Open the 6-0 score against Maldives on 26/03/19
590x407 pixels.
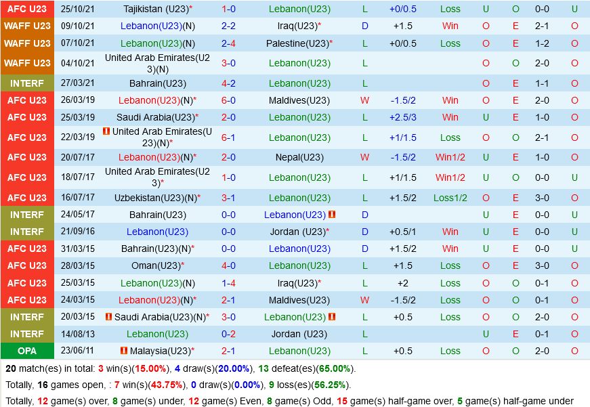[228, 100]
